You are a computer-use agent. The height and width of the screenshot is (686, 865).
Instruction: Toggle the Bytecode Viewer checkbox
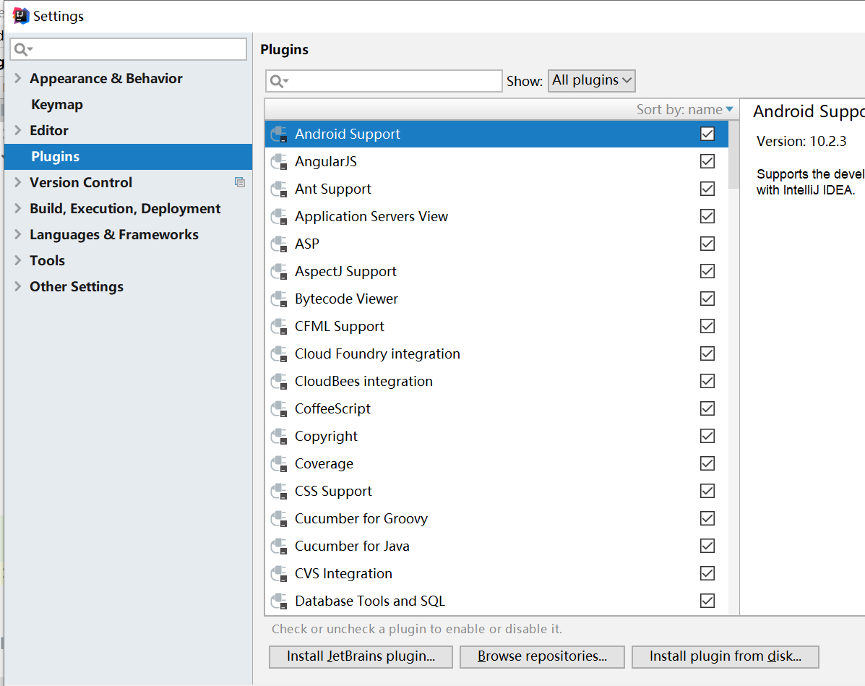pos(707,299)
